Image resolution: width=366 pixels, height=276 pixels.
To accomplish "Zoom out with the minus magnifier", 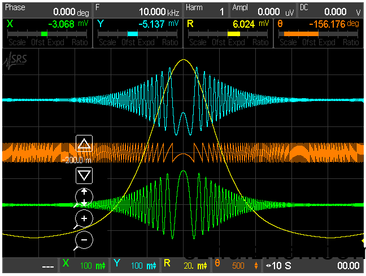I will click(x=84, y=240).
